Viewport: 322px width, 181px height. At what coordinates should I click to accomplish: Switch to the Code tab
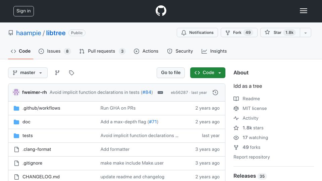click(x=21, y=51)
